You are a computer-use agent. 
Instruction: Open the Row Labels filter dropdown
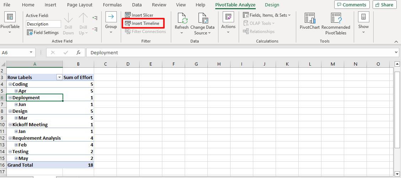[x=59, y=77]
